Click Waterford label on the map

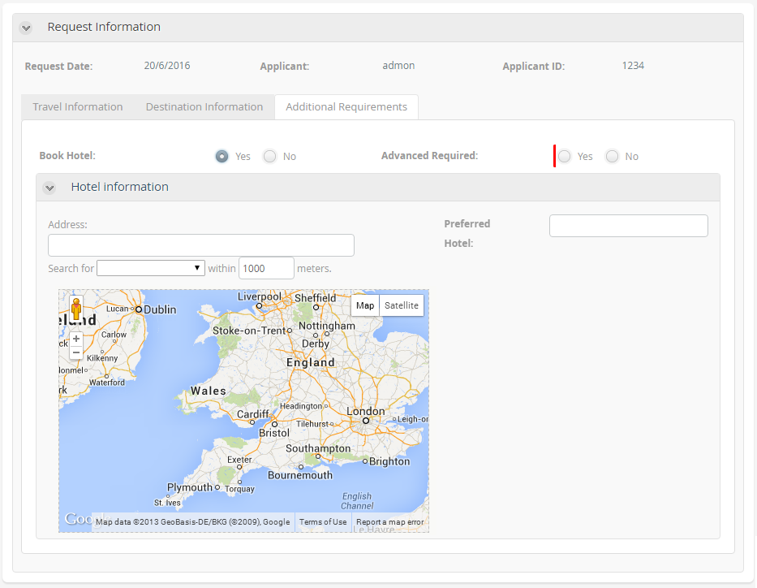tap(107, 383)
